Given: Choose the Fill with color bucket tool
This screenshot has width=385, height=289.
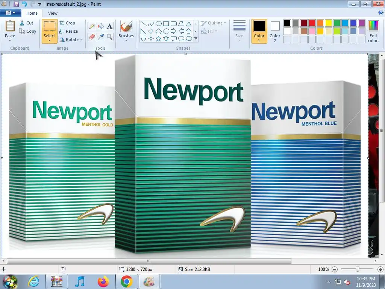Looking at the screenshot, I should pos(101,26).
